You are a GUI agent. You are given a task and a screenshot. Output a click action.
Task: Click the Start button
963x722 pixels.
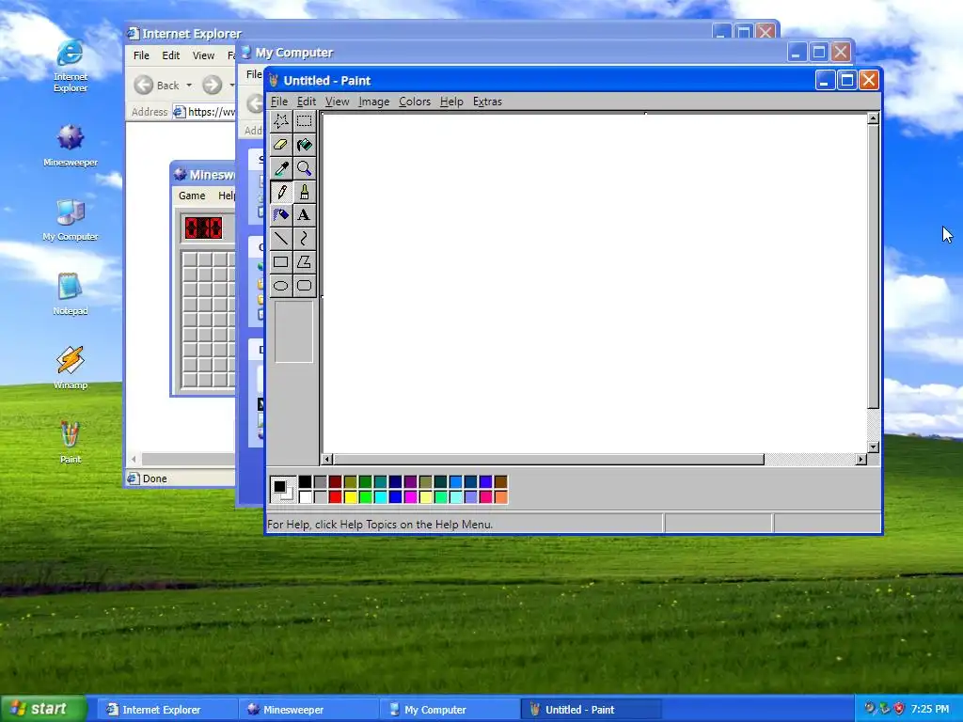coord(43,709)
